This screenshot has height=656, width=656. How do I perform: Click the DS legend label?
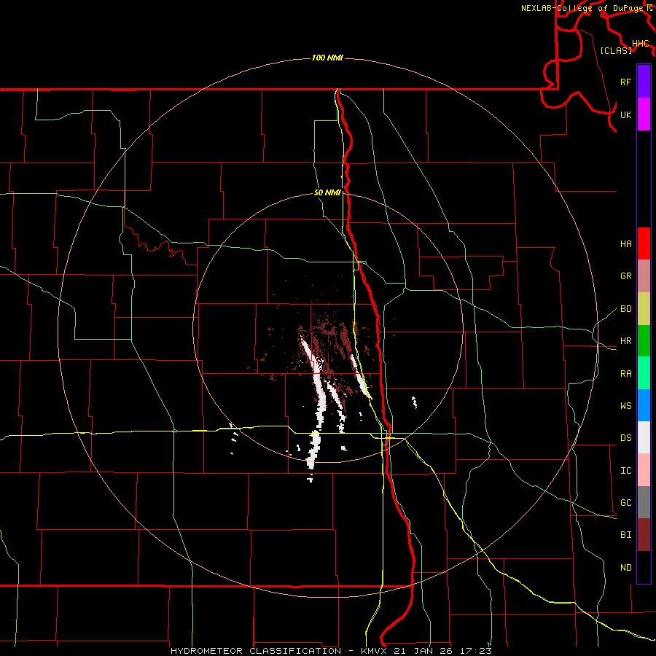point(625,438)
